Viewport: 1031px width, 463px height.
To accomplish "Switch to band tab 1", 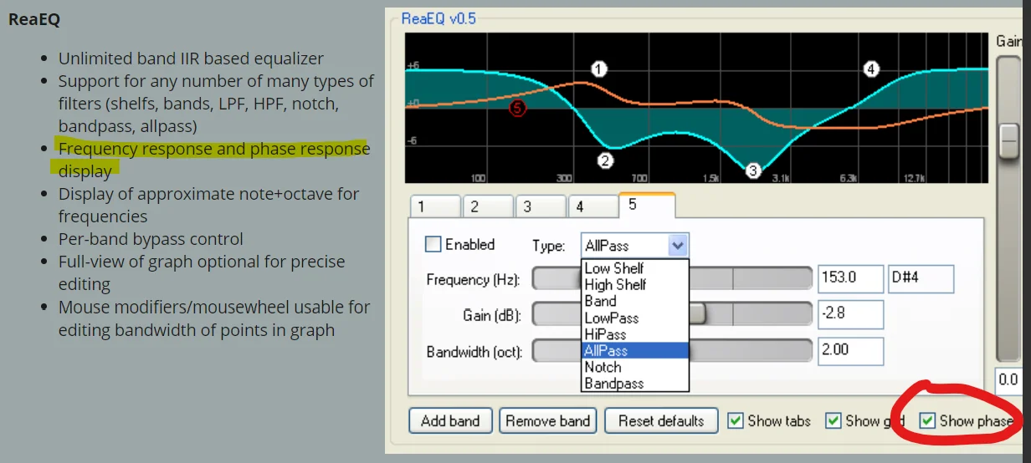I will pyautogui.click(x=435, y=206).
